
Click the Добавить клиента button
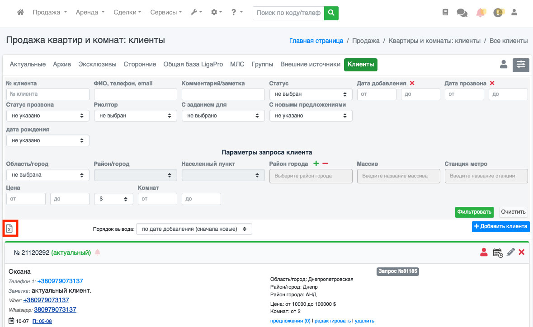click(500, 226)
